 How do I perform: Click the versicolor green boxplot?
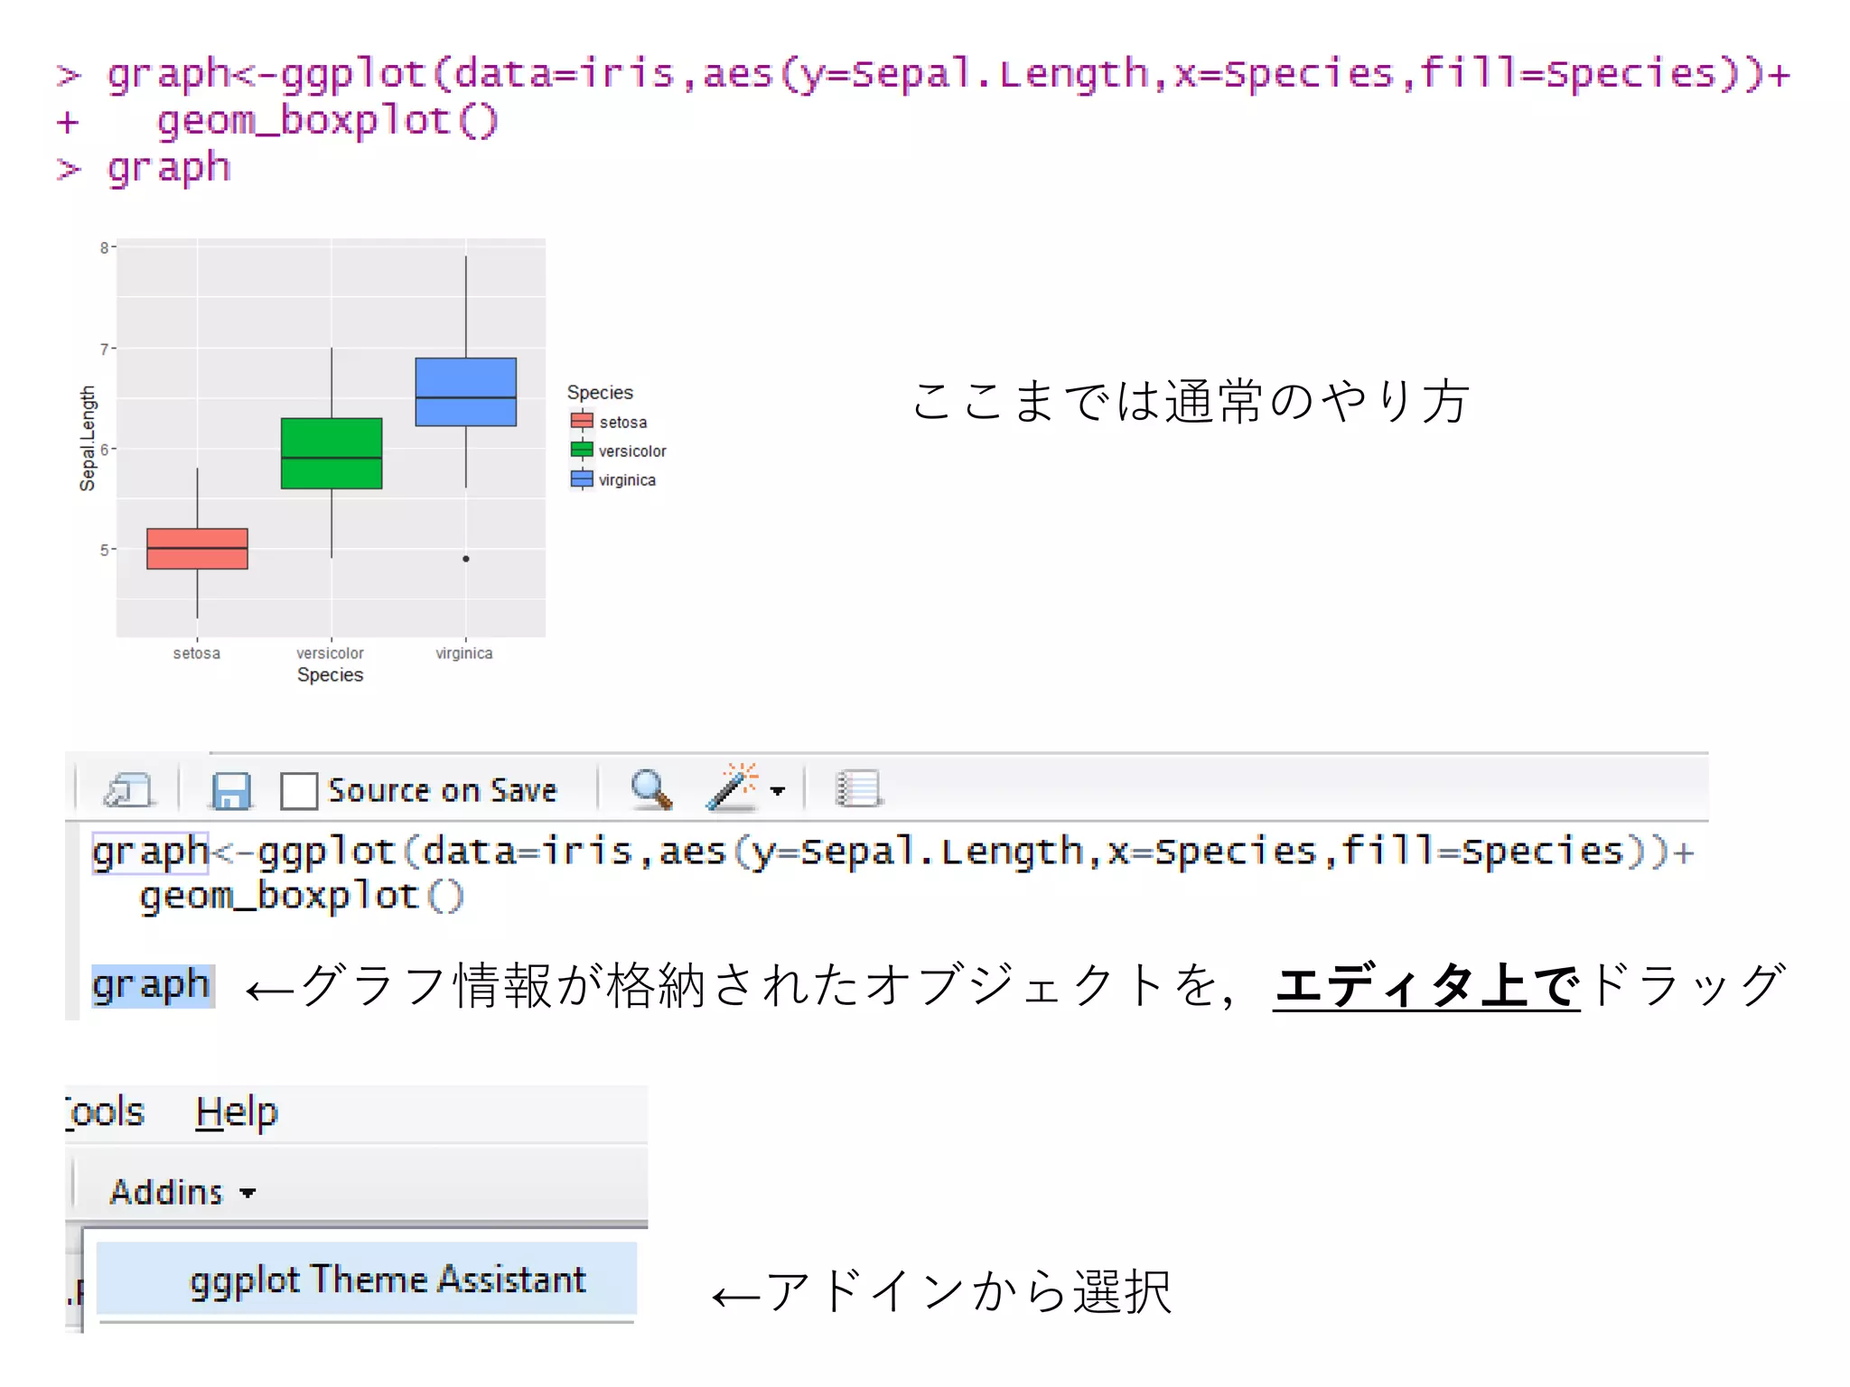coord(332,453)
